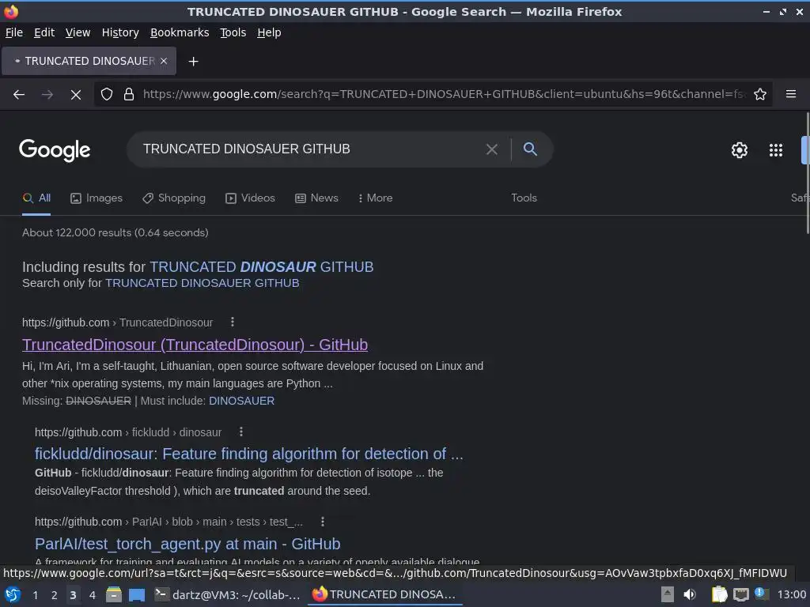Open fickludd/dinosaur result link
This screenshot has width=810, height=607.
coord(249,454)
